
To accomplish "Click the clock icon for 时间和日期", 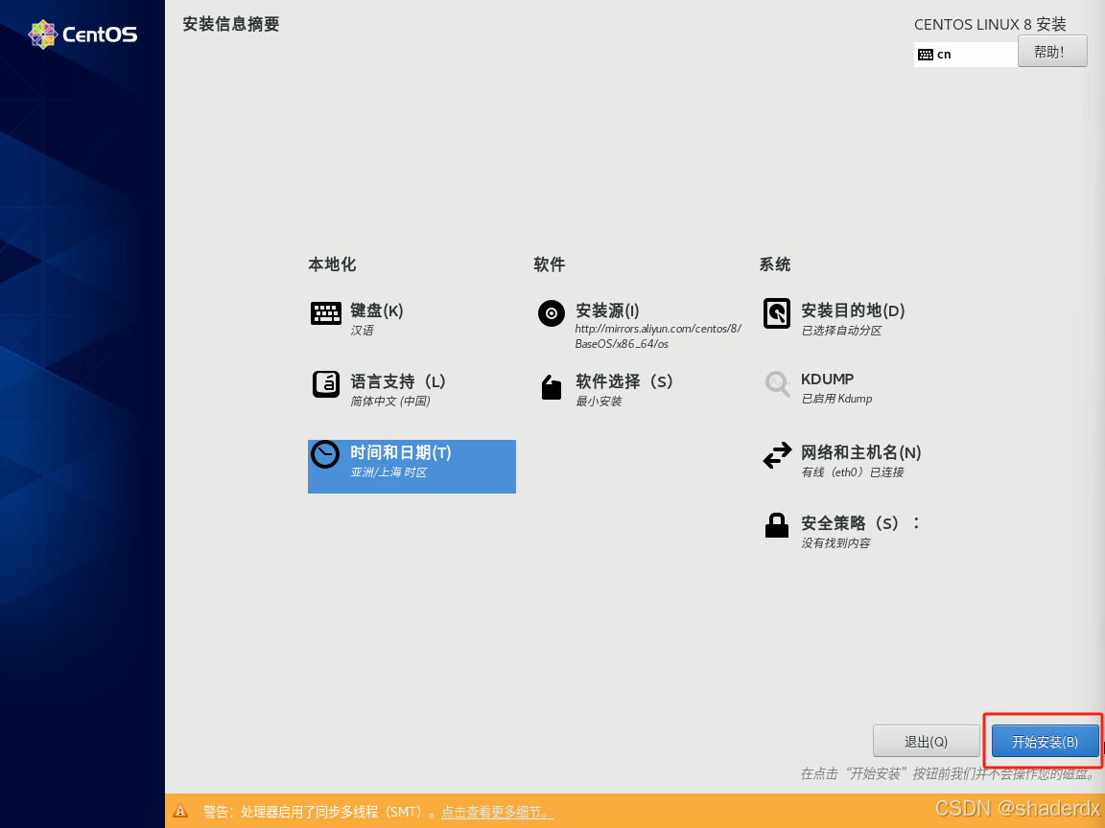I will 325,455.
